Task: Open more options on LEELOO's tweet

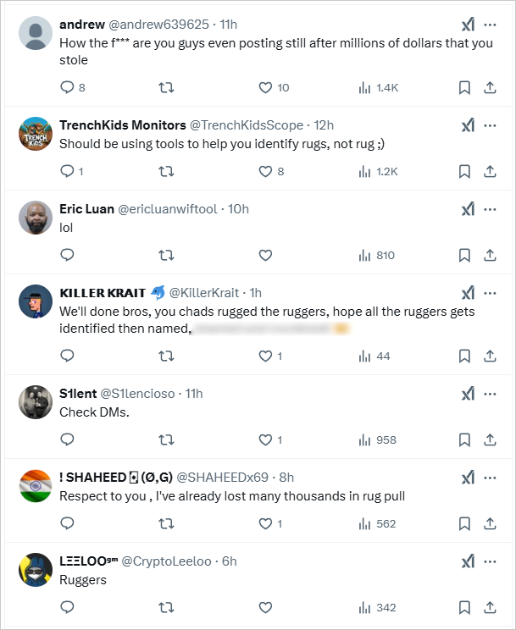Action: click(490, 561)
